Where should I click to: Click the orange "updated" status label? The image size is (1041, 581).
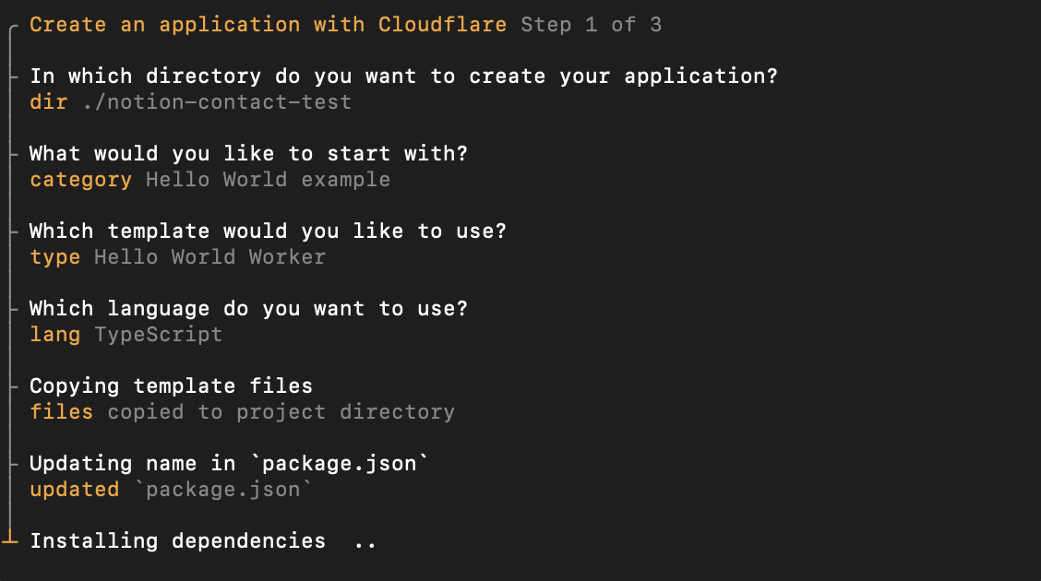[x=74, y=490]
